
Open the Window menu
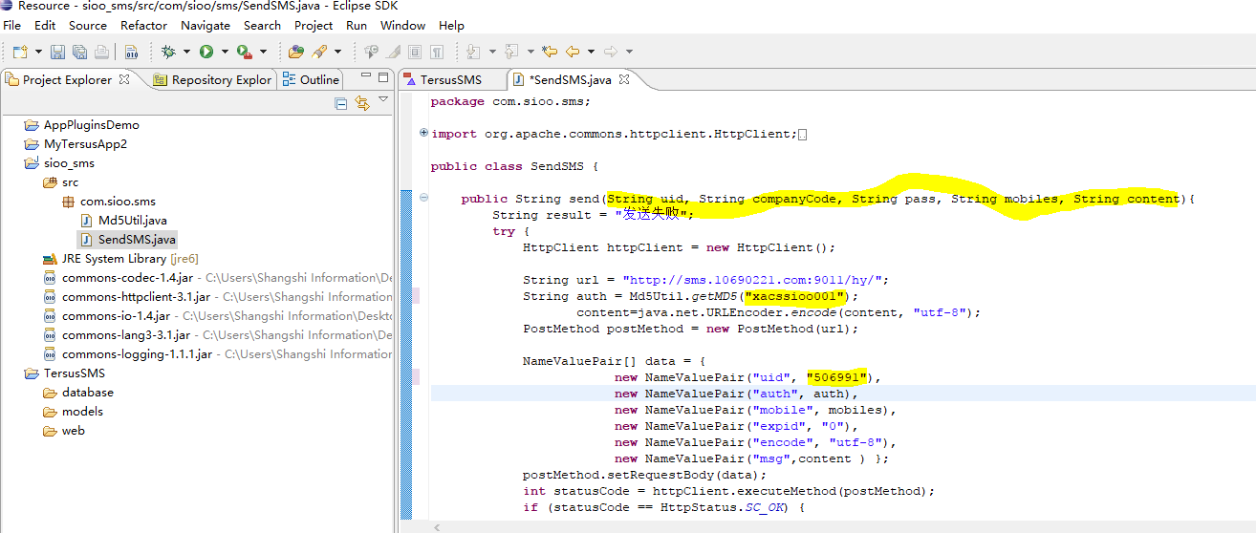[403, 25]
